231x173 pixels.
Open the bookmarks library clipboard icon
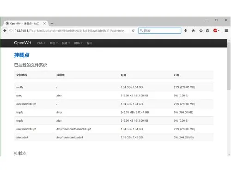(x=207, y=30)
